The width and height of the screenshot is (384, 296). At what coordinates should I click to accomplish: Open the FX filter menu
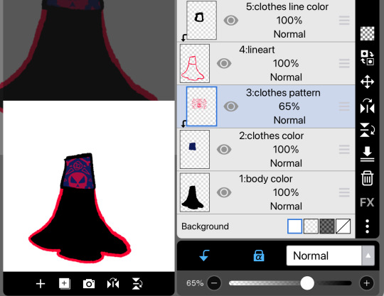(x=367, y=202)
